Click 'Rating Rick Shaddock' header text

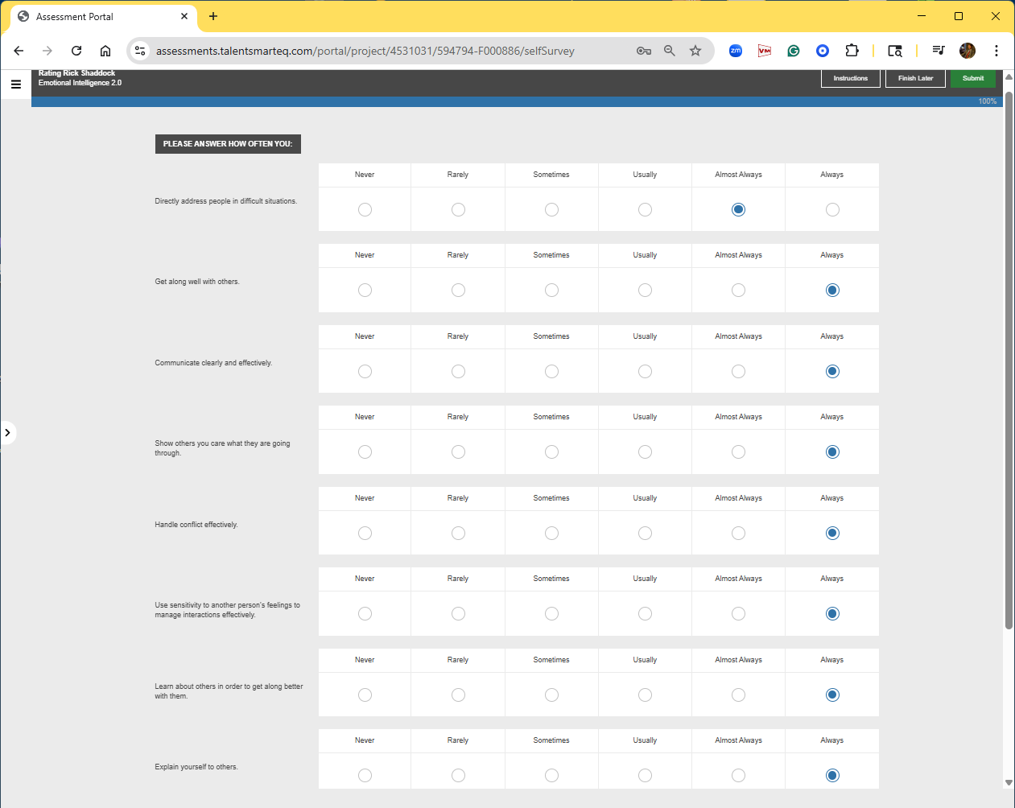click(76, 73)
